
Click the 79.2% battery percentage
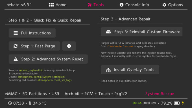click(x=167, y=103)
